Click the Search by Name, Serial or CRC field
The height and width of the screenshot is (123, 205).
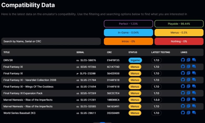[51, 41]
